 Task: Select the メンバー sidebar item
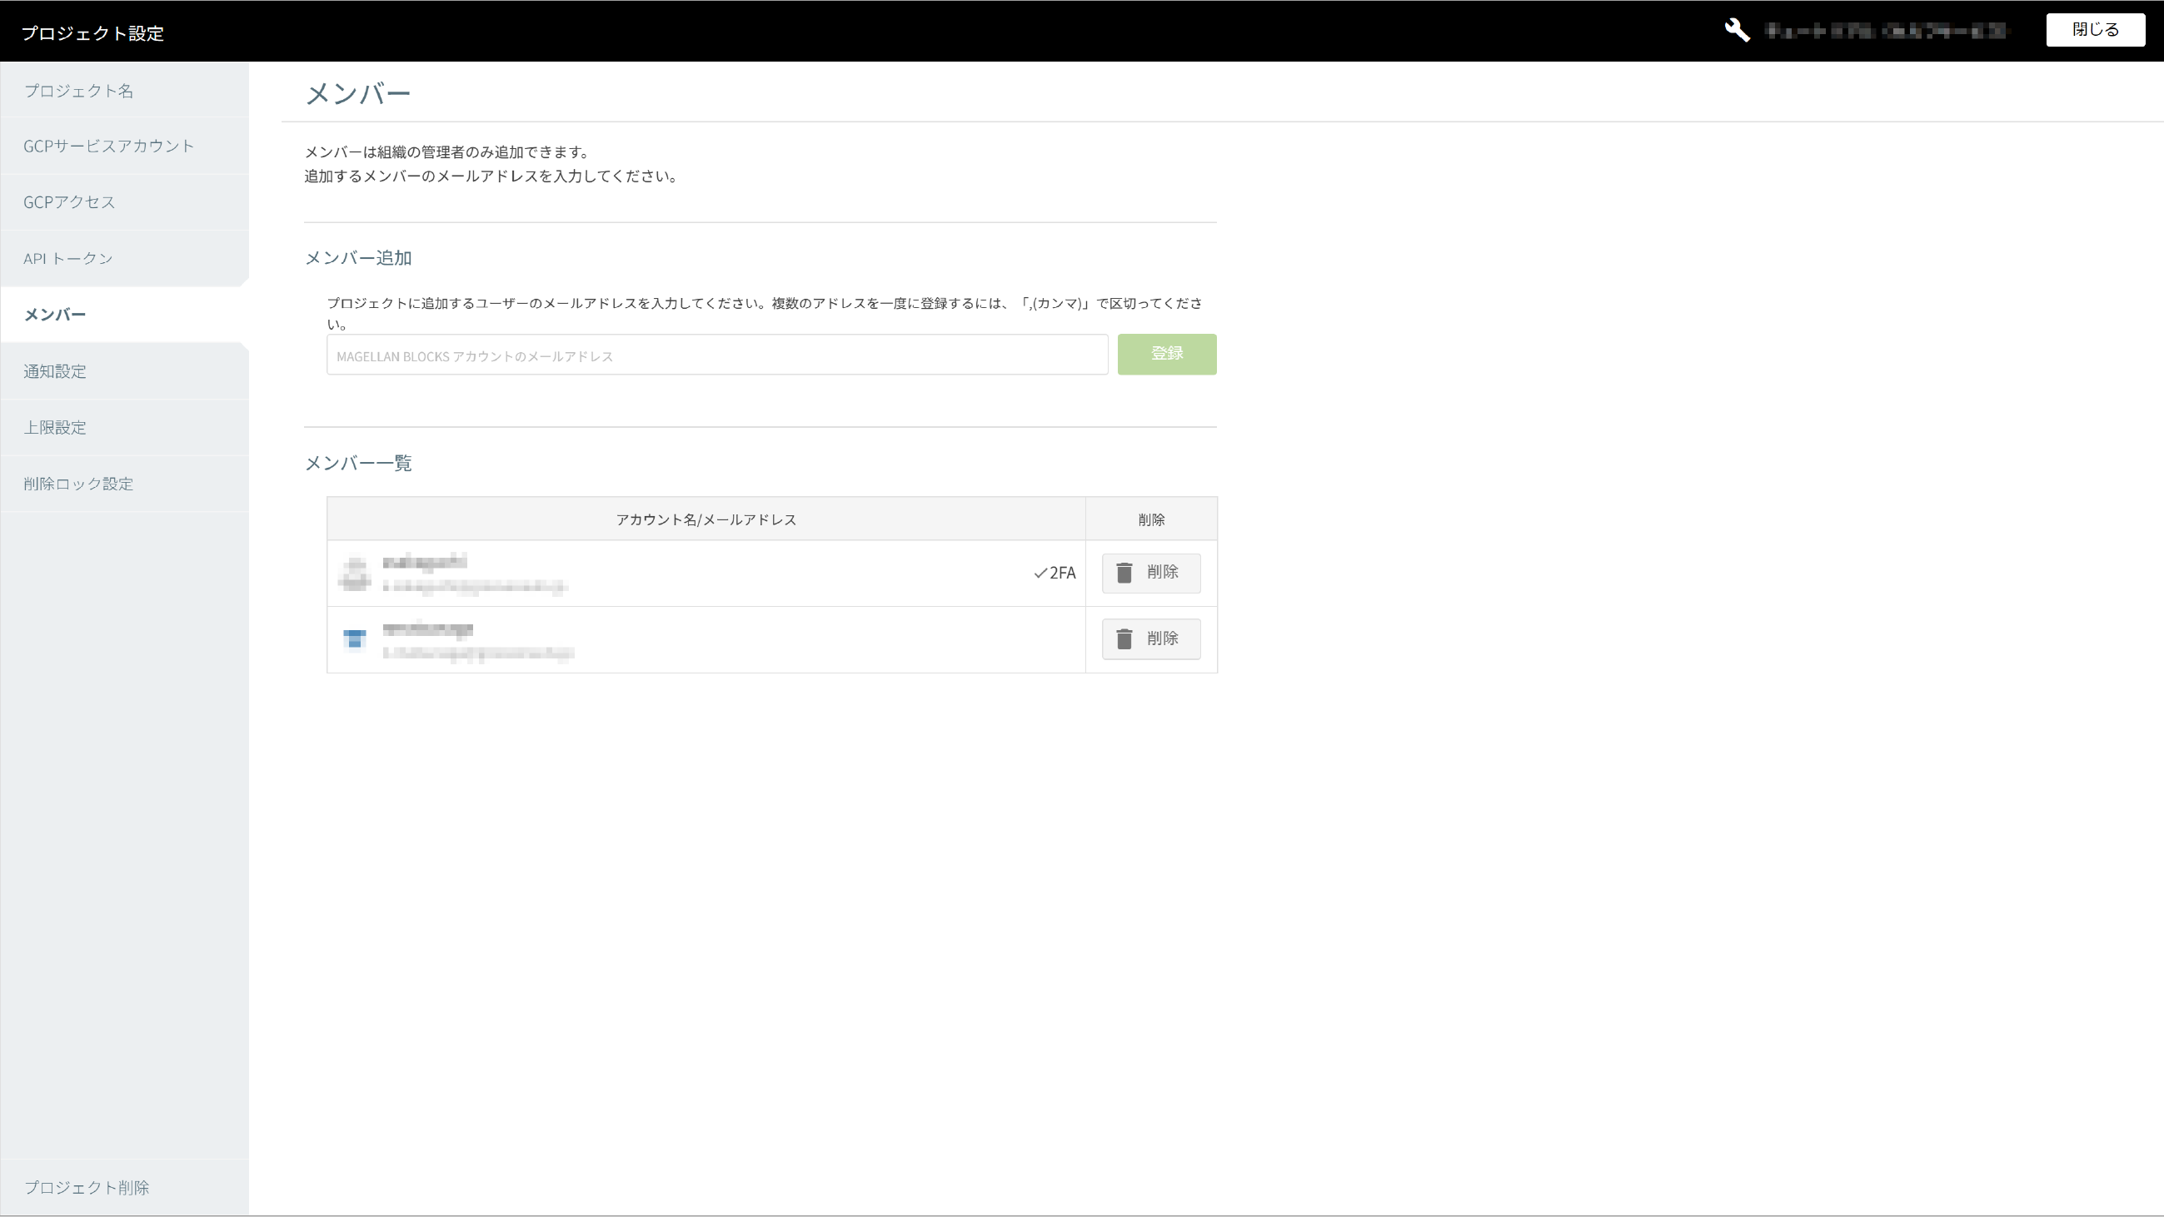tap(124, 315)
